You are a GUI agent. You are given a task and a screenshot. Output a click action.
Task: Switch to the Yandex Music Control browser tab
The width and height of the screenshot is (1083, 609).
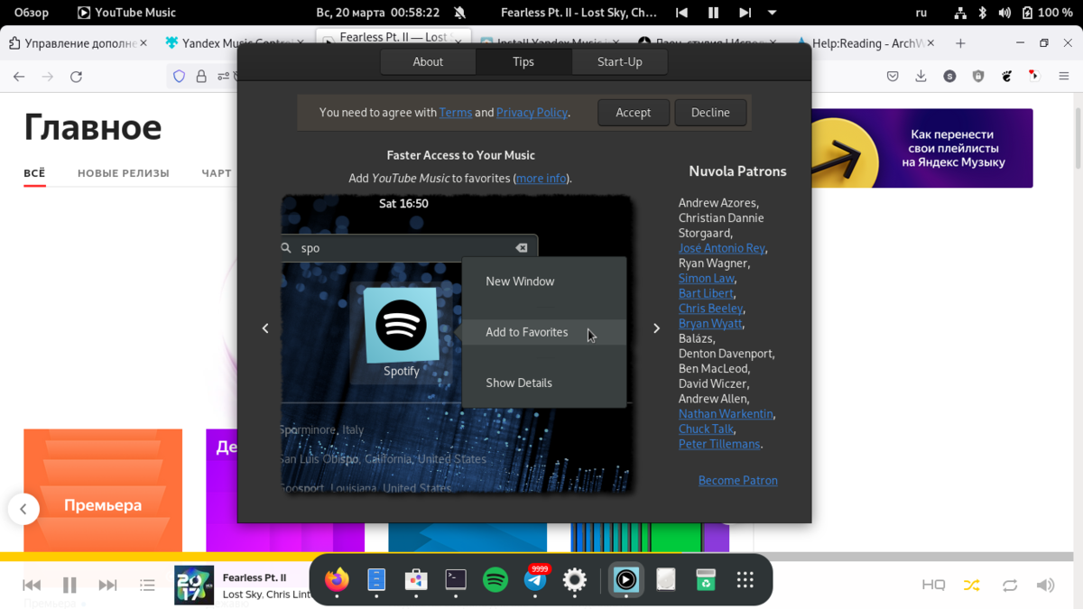235,42
